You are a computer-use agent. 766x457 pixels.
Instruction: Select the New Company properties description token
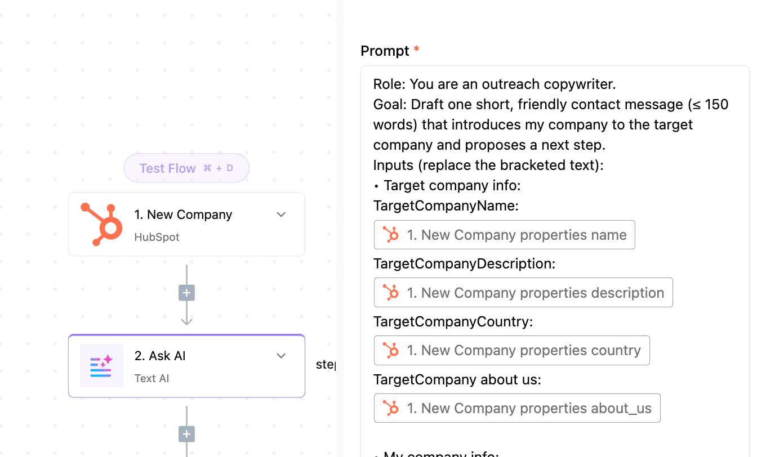click(x=523, y=293)
